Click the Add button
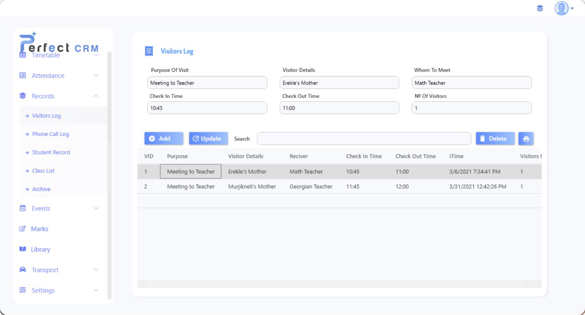This screenshot has width=585, height=315. click(164, 139)
